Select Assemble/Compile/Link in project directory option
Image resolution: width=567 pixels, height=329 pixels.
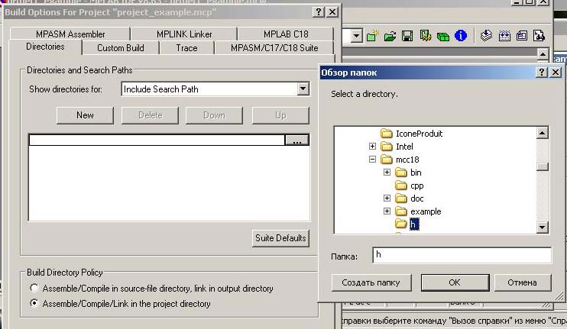pyautogui.click(x=34, y=304)
